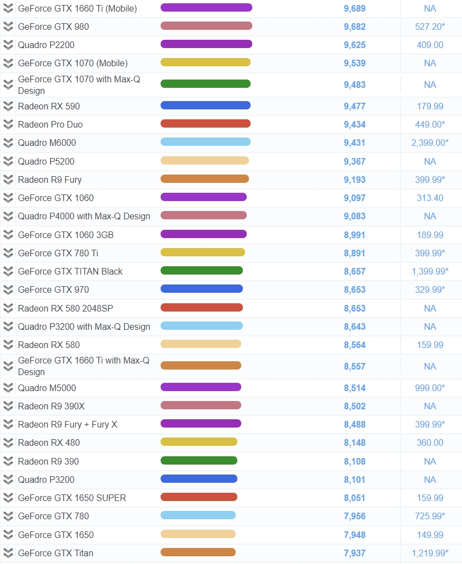Click price 449.00* for Radeon Pro Duo
Image resolution: width=462 pixels, height=564 pixels.
pyautogui.click(x=430, y=124)
